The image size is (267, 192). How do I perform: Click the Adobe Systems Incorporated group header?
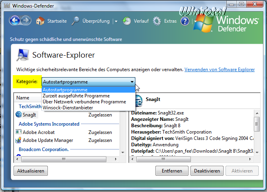(49, 124)
